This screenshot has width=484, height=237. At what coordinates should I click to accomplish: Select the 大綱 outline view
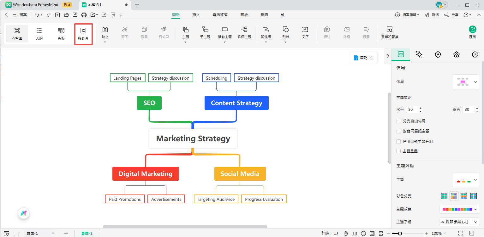pos(39,34)
